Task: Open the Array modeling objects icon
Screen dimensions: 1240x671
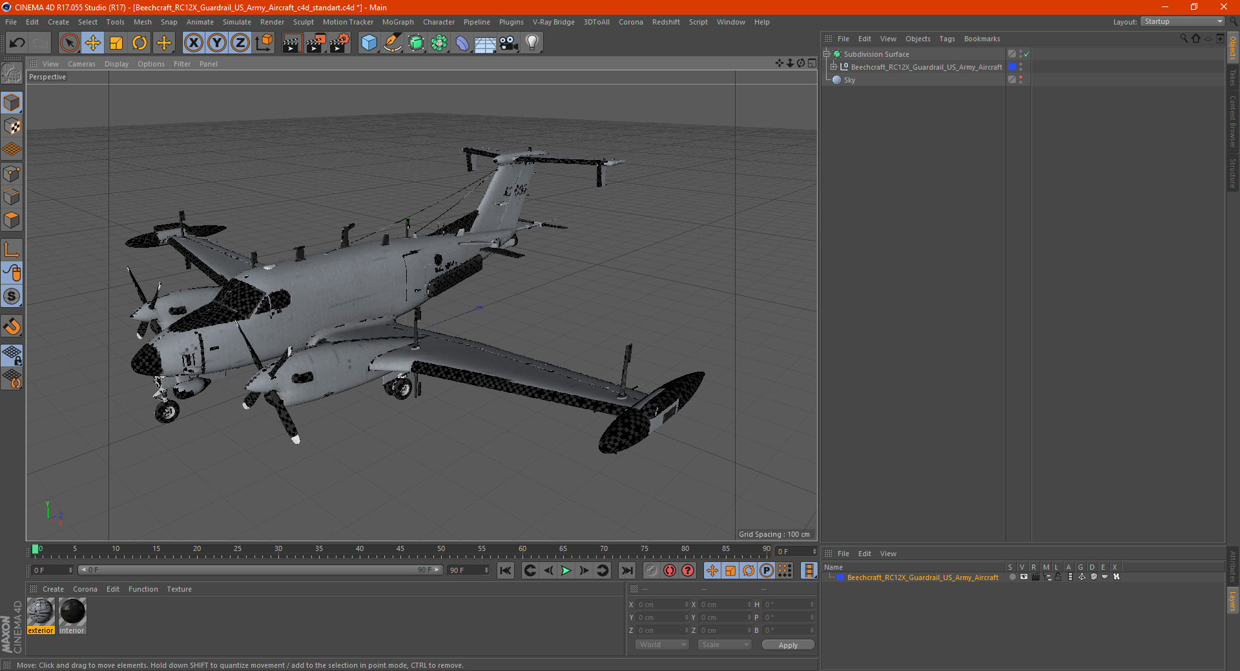Action: (x=439, y=43)
